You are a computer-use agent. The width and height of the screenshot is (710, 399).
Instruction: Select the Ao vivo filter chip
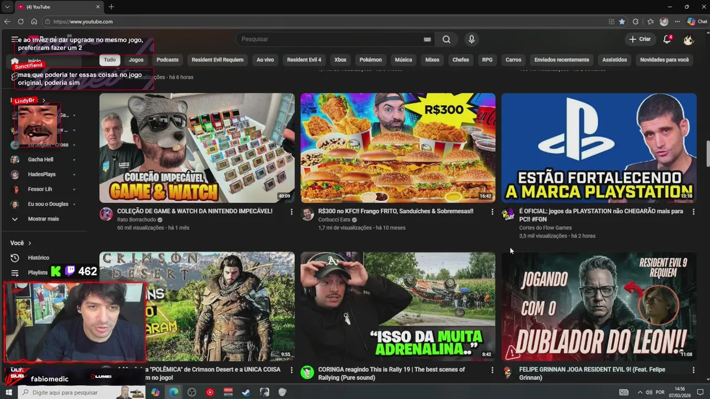pos(265,60)
